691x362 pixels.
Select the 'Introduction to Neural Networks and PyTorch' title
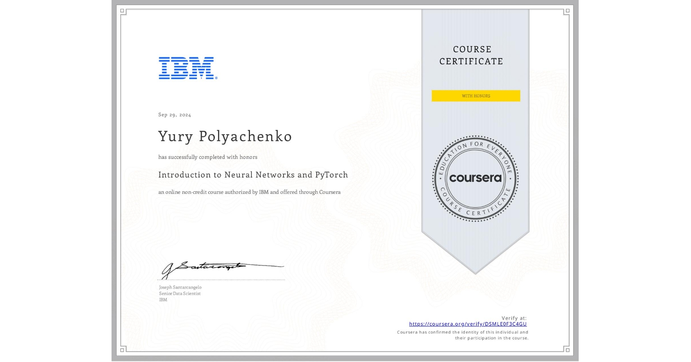click(x=253, y=175)
